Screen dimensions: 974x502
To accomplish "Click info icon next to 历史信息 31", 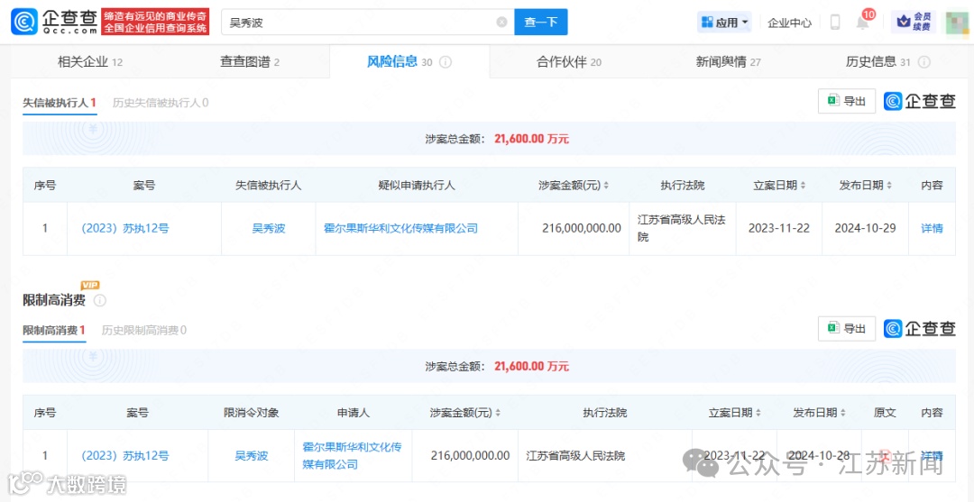I will (x=923, y=62).
